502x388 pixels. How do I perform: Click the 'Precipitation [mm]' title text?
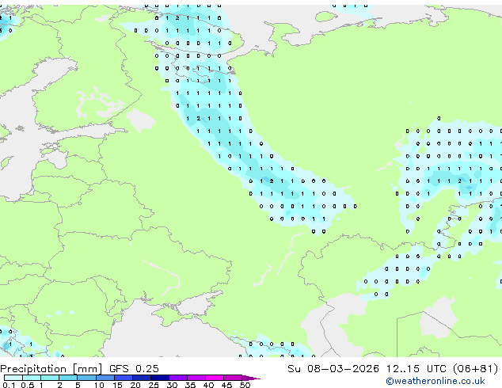pyautogui.click(x=51, y=369)
